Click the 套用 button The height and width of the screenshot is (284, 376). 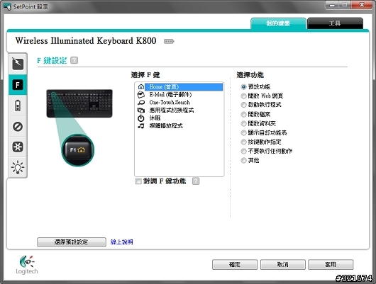click(x=331, y=265)
